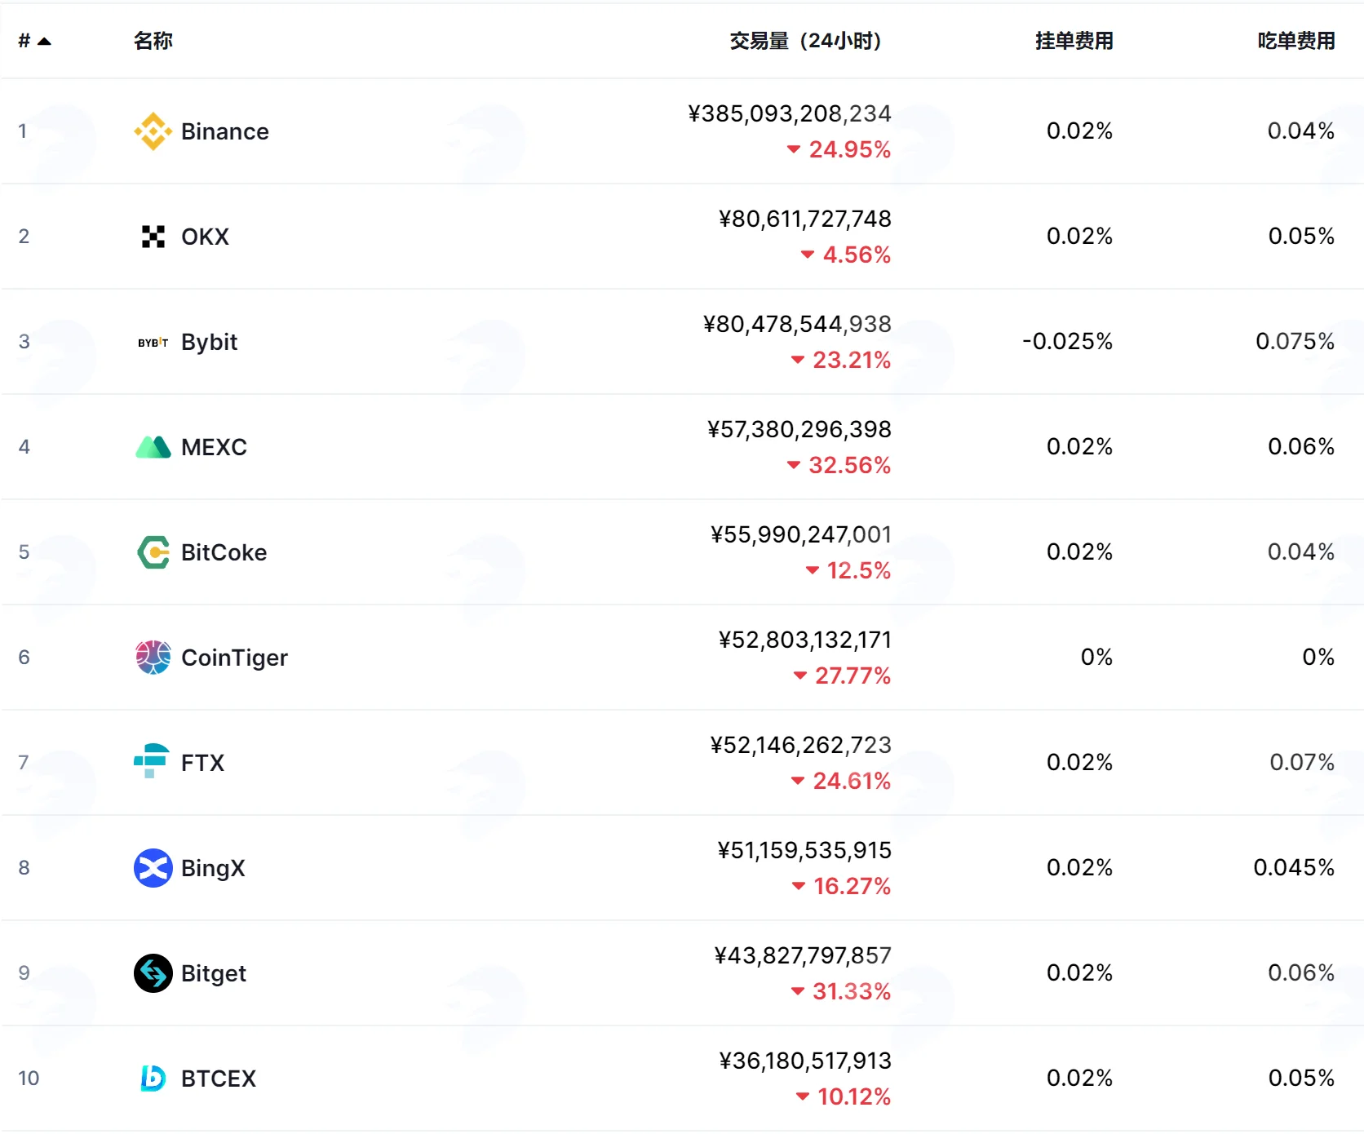Open the Binance exchange name link
This screenshot has height=1134, width=1364.
225,131
